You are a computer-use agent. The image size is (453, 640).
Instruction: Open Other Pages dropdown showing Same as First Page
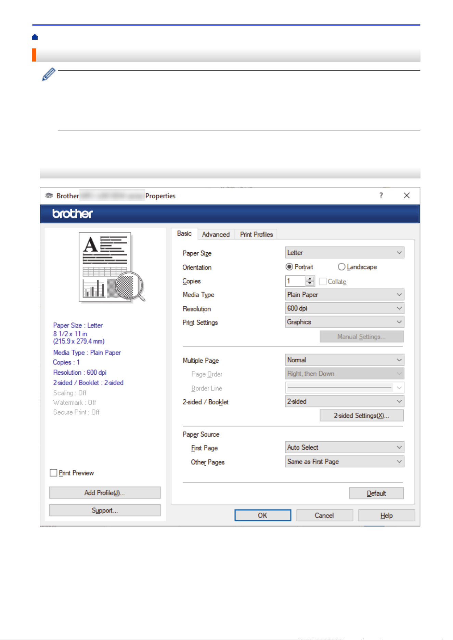(x=345, y=462)
